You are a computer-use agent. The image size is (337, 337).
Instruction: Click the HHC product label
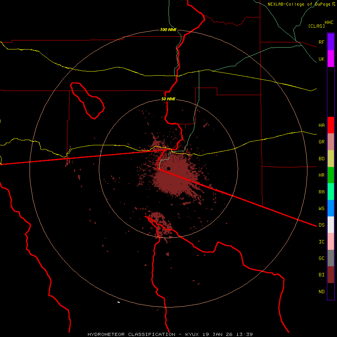[x=329, y=22]
